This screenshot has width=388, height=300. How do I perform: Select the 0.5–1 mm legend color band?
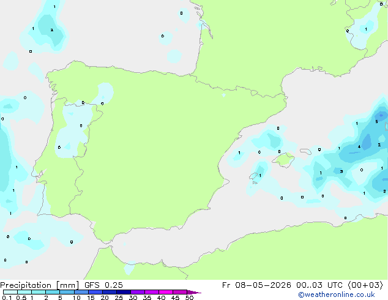(x=24, y=292)
